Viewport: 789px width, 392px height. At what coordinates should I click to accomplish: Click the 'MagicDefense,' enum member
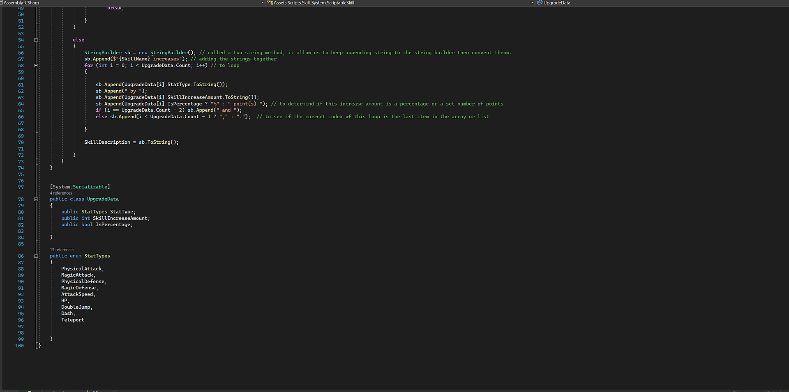tap(80, 288)
